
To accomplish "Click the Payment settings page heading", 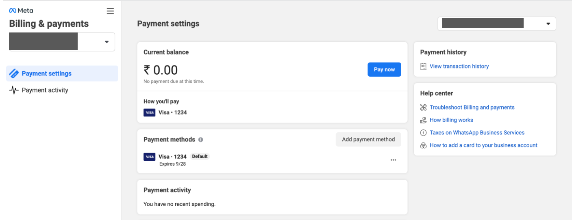I will pos(168,24).
